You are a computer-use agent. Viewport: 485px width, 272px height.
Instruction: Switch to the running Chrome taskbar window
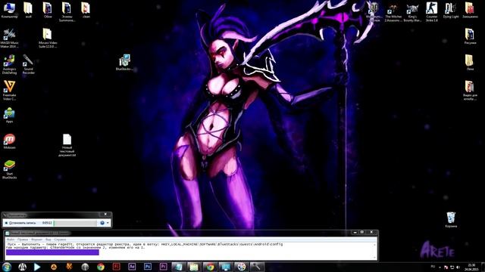(210, 267)
